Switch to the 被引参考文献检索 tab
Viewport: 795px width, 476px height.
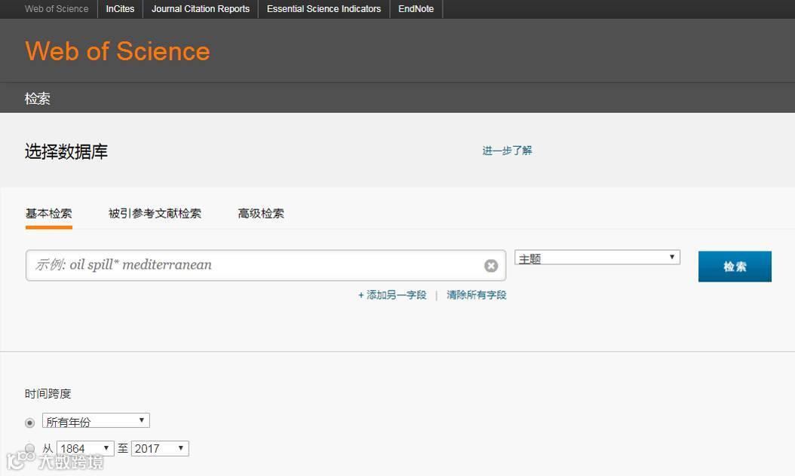(x=155, y=214)
